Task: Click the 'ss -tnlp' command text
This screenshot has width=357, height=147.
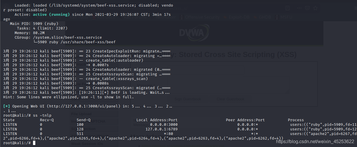Action: [42, 115]
